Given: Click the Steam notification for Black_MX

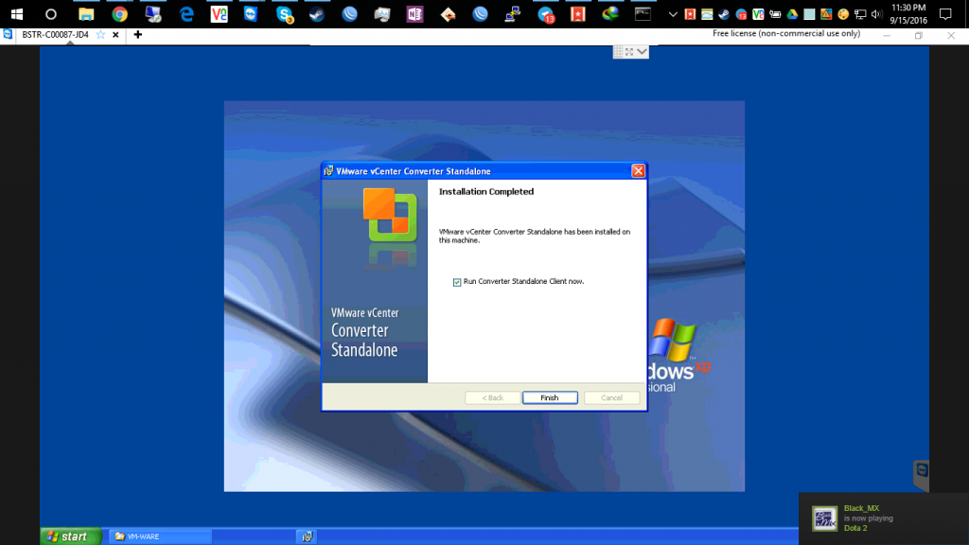Looking at the screenshot, I should (x=884, y=519).
